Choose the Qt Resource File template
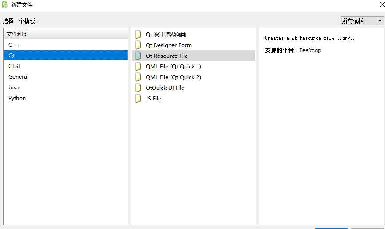This screenshot has height=229, width=385. (x=194, y=56)
